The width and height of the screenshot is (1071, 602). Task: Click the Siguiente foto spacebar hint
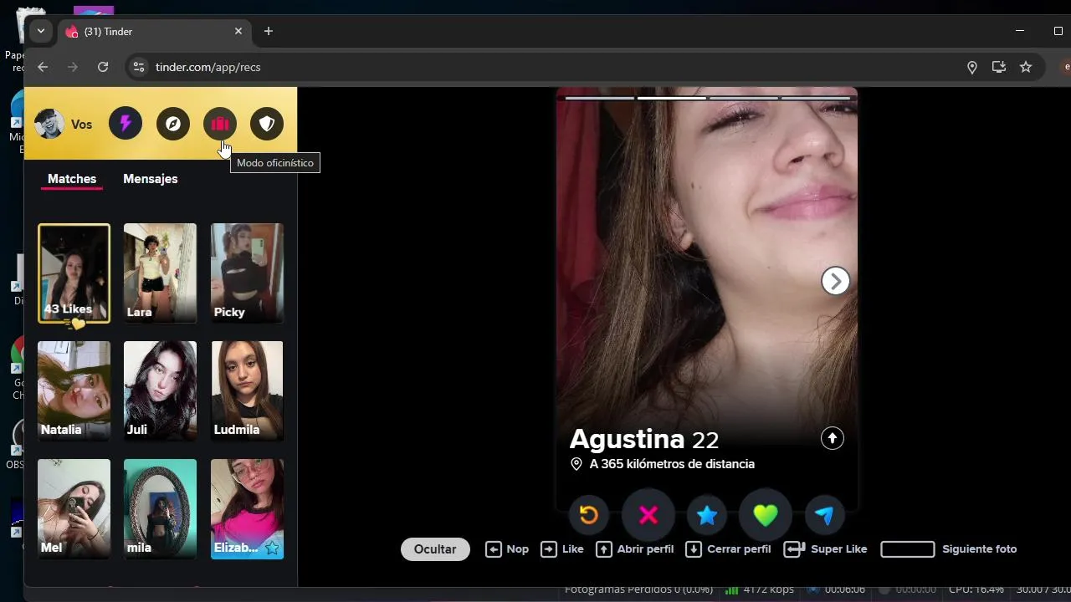948,549
